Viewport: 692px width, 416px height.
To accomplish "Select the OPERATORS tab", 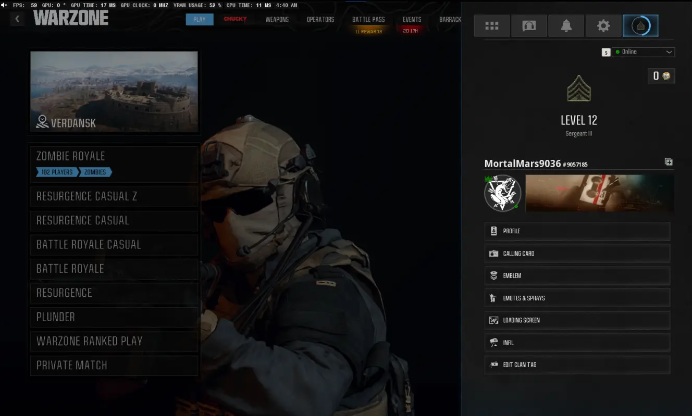I will [x=320, y=20].
